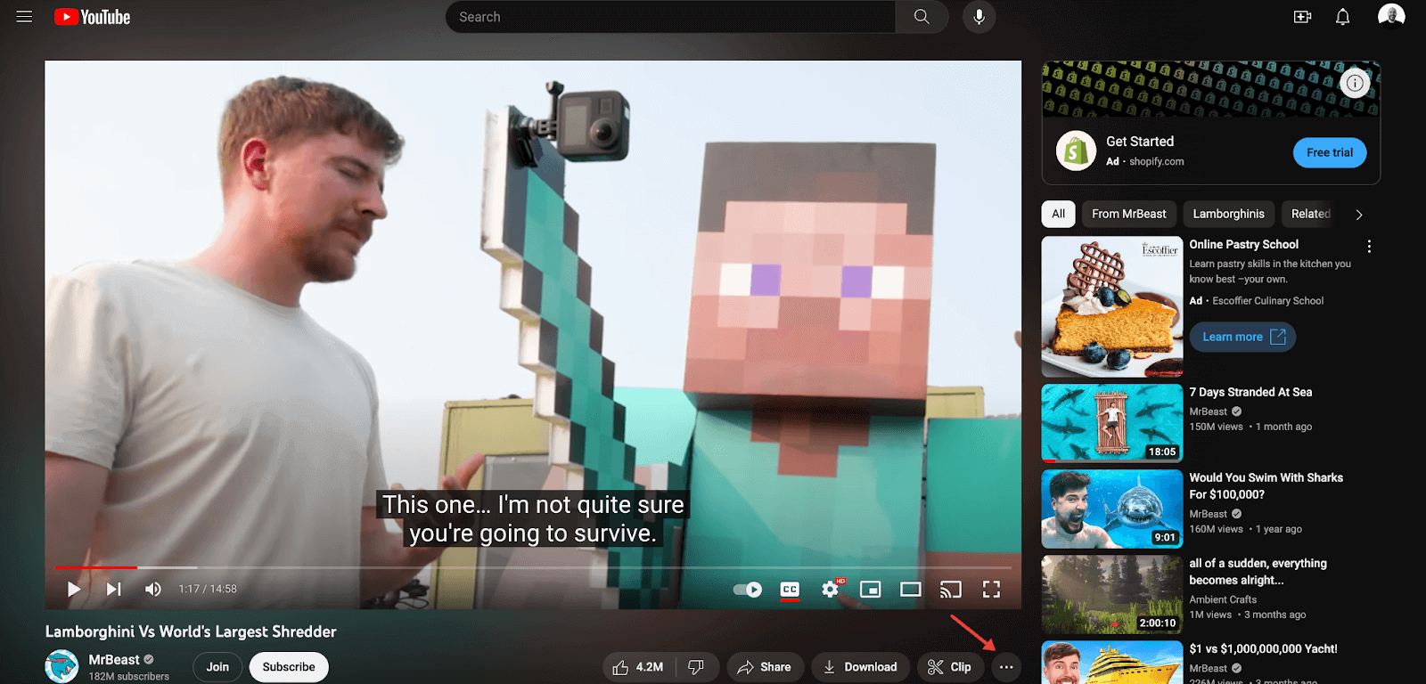The height and width of the screenshot is (684, 1426).
Task: Seek on the video progress bar
Action: (x=533, y=567)
